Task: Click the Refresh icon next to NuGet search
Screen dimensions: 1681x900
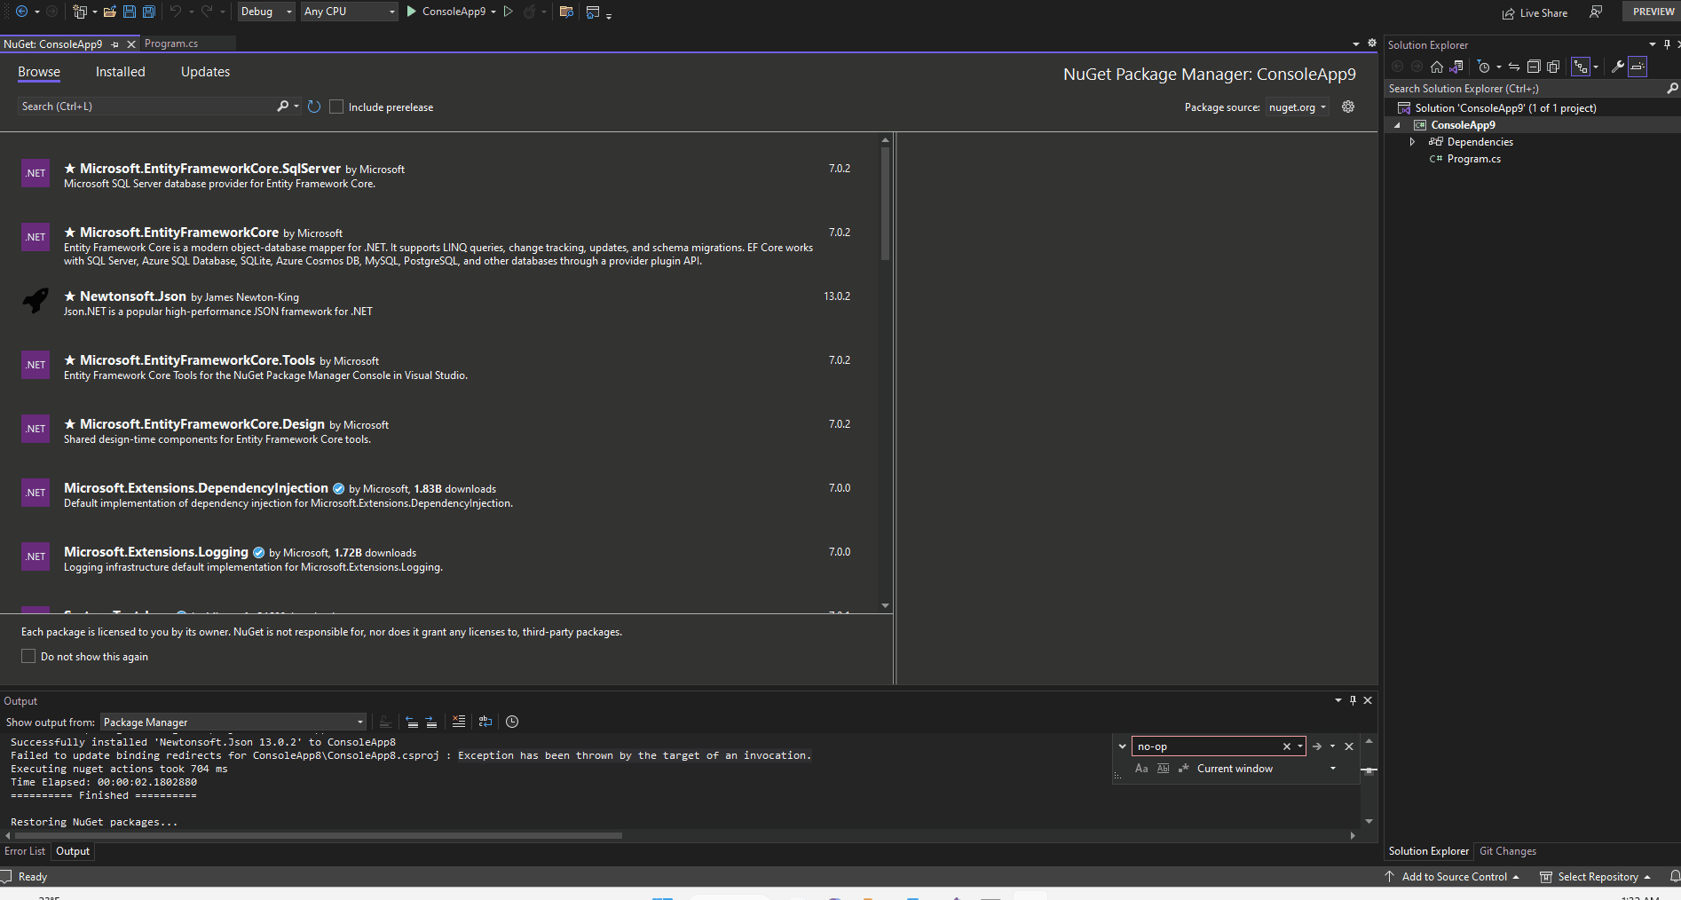Action: pos(313,106)
